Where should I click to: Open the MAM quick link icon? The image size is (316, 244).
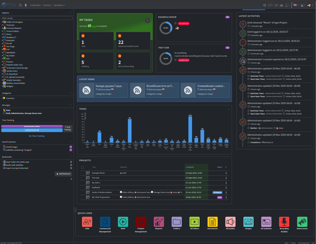pyautogui.click(x=123, y=222)
